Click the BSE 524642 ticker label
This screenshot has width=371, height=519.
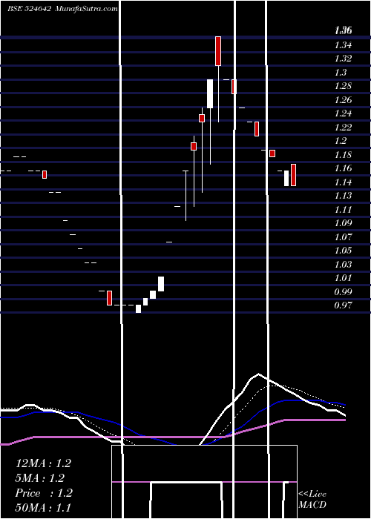pos(29,9)
